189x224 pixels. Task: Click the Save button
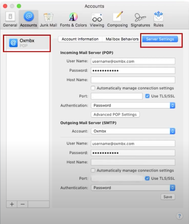pos(168,197)
